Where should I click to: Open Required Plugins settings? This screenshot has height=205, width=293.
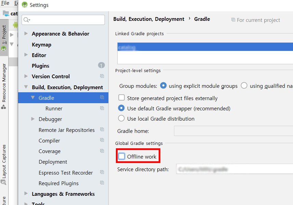pyautogui.click(x=58, y=183)
